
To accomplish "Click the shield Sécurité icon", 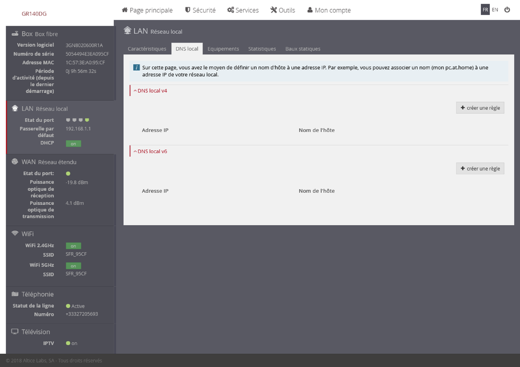I will pyautogui.click(x=187, y=10).
